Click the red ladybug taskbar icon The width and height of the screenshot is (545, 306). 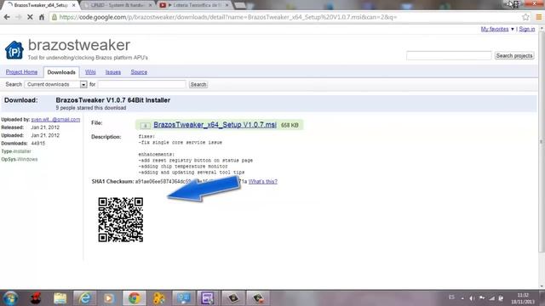(36, 298)
